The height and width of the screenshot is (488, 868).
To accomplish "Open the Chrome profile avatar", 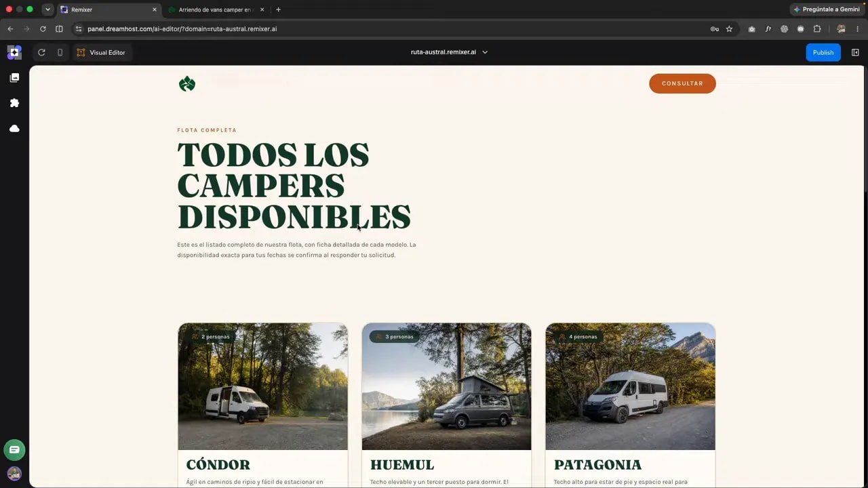I will [841, 29].
